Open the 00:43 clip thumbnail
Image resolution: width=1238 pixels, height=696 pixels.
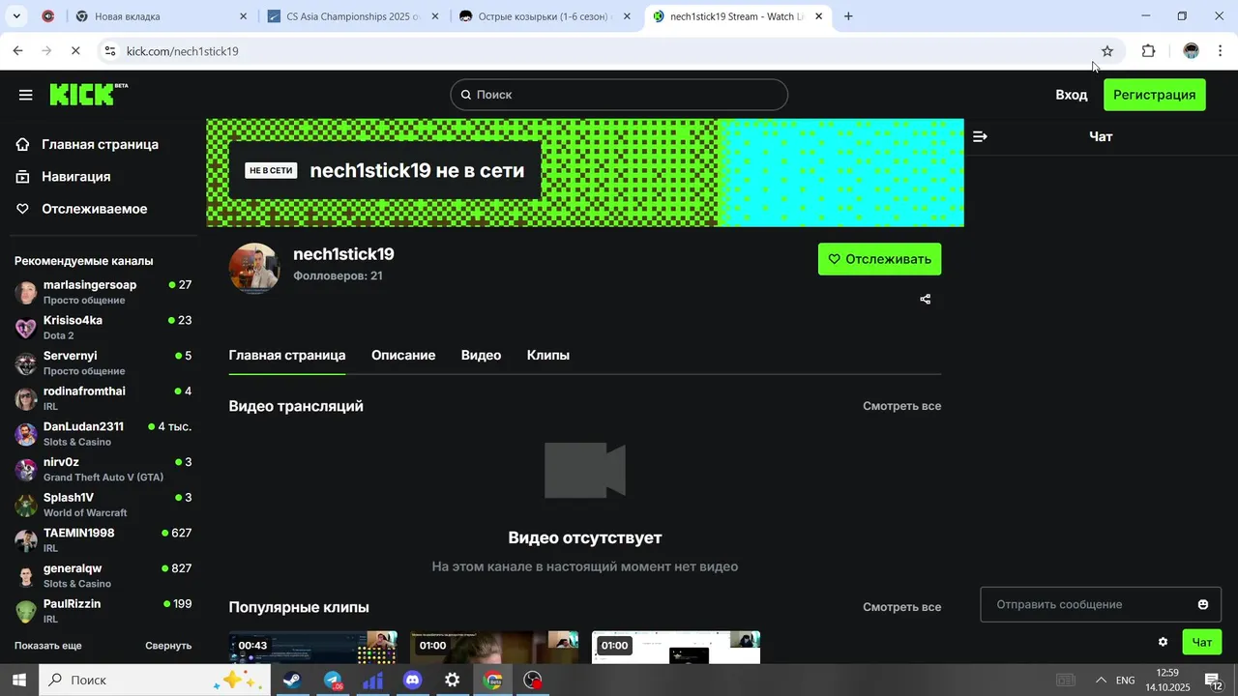click(x=312, y=648)
